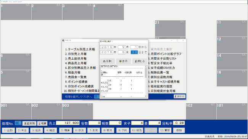248x139 pixels.
Task: Click the results list scroll-up arrow
Action: (146, 66)
